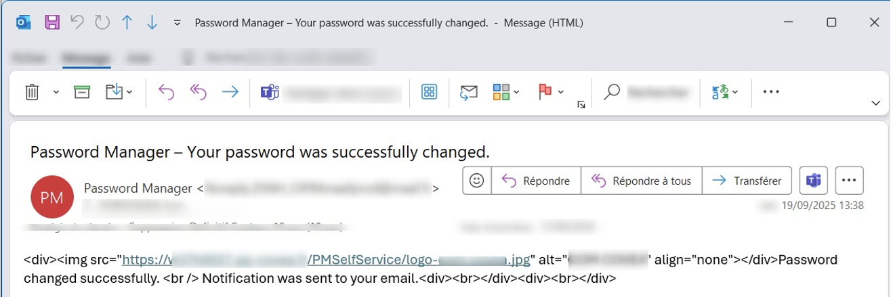The width and height of the screenshot is (893, 297).
Task: Open the Translate dropdown menu
Action: tap(725, 92)
